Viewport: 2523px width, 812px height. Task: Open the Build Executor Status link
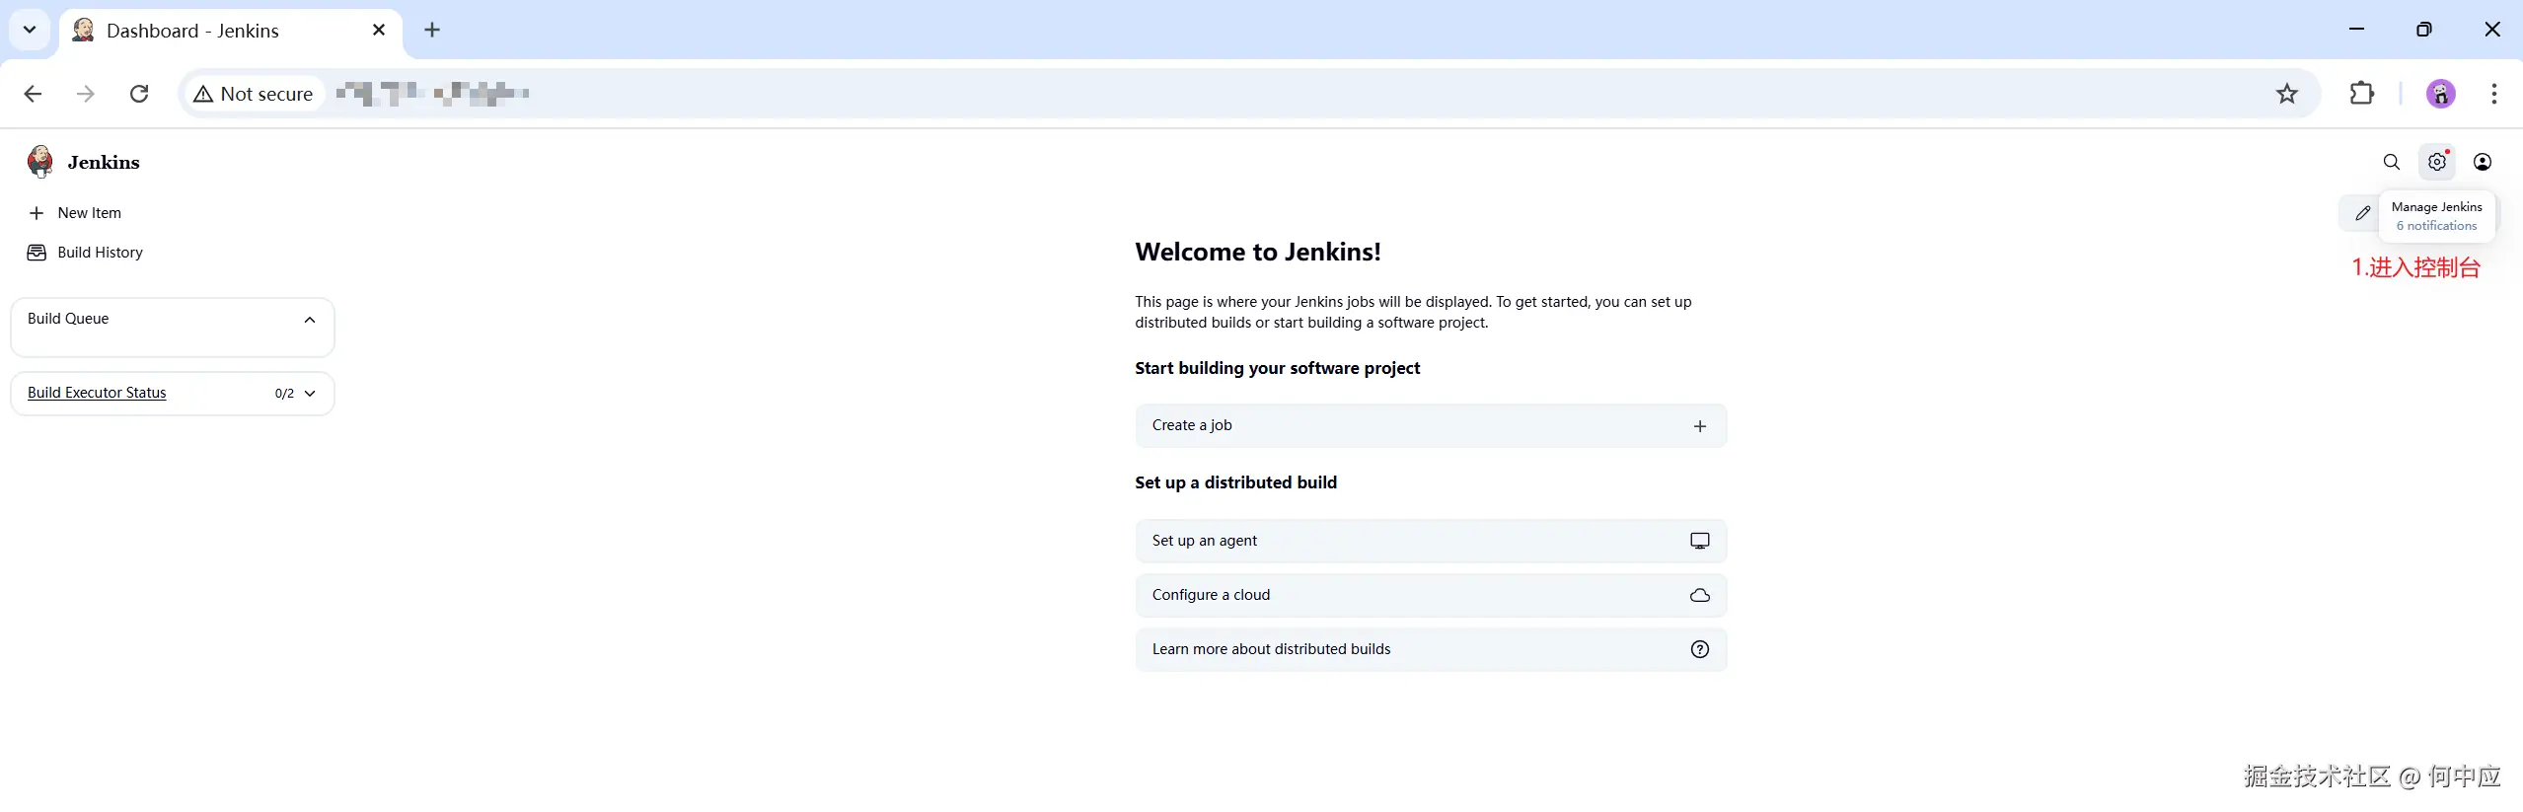coord(97,393)
